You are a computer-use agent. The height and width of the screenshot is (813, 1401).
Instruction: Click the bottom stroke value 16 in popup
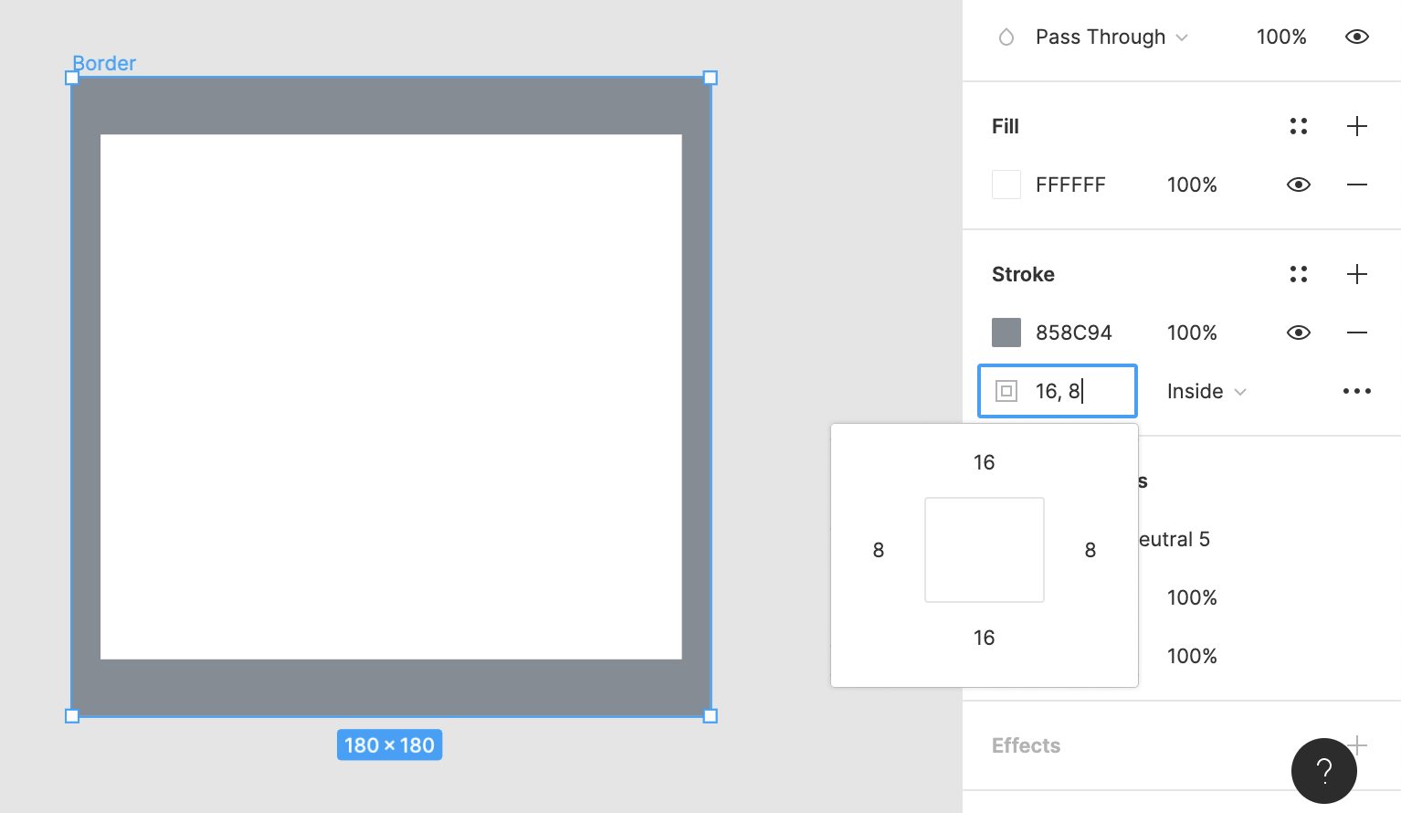(984, 638)
